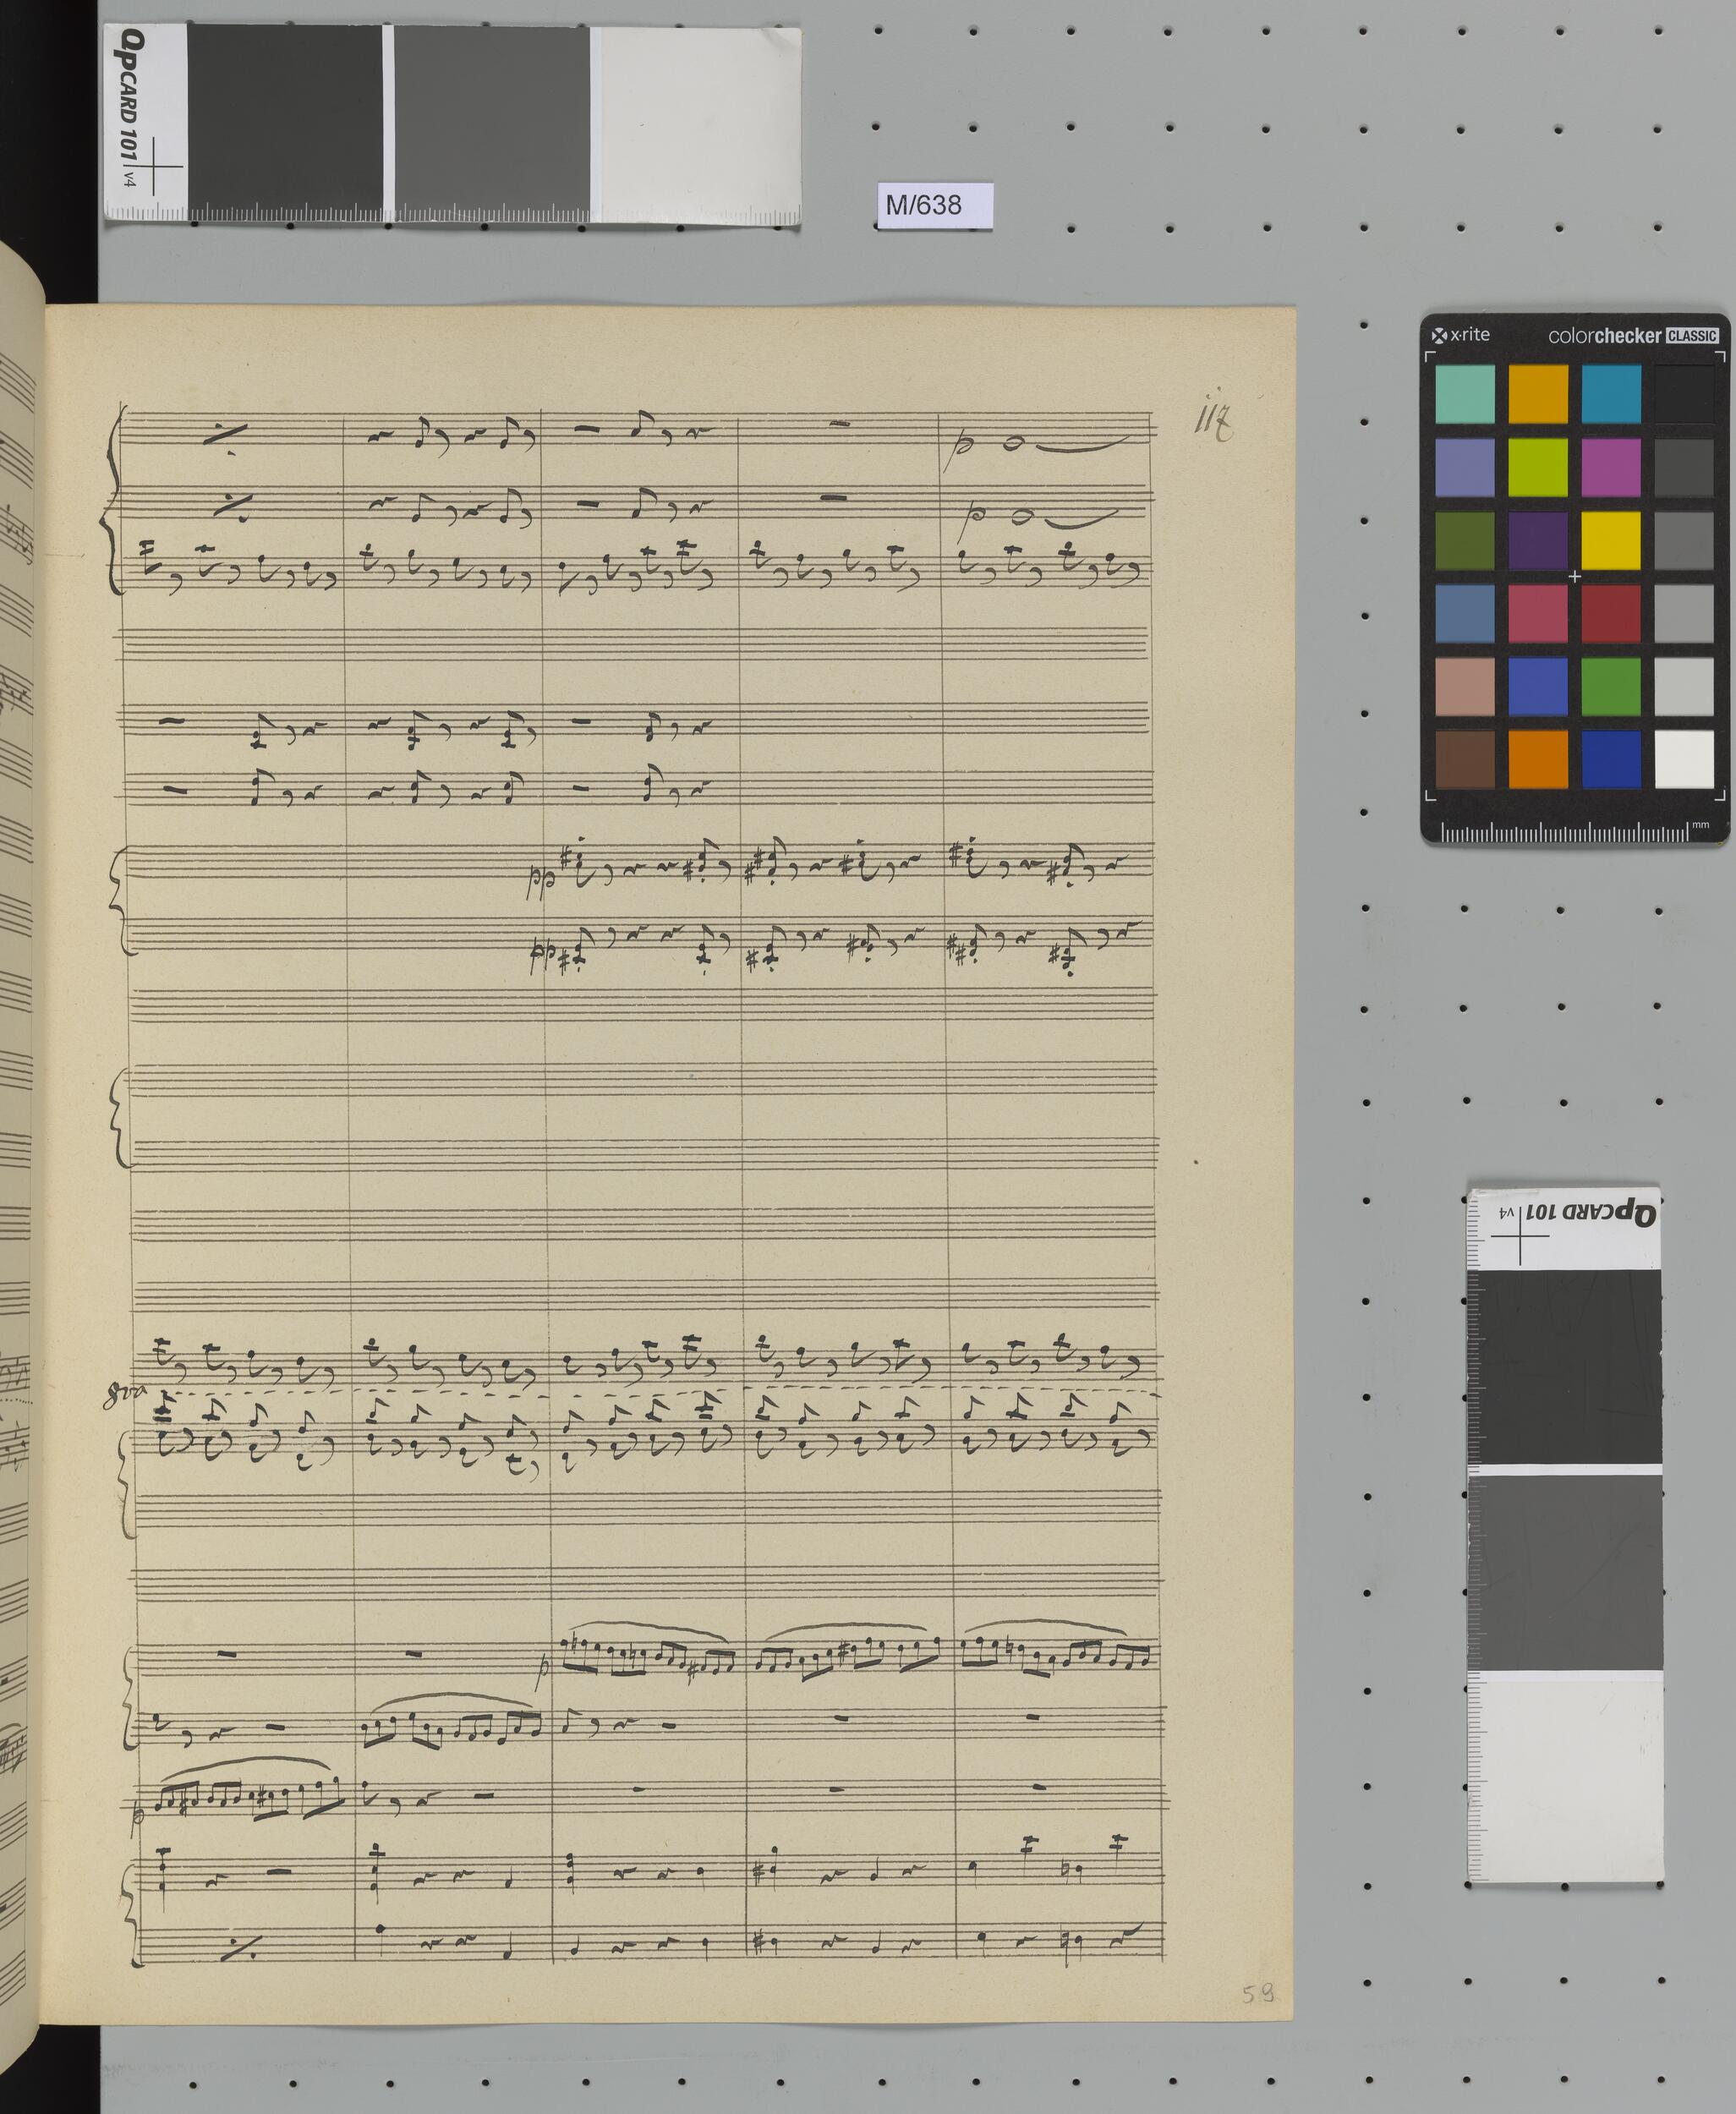
Task: Click the crosshair mark on the top gray card
Action: 153,166
